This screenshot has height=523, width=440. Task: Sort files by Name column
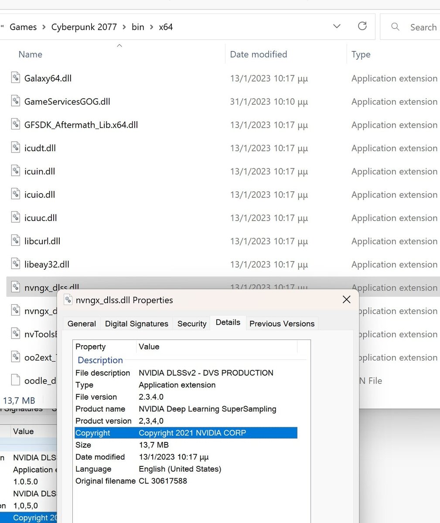point(30,54)
